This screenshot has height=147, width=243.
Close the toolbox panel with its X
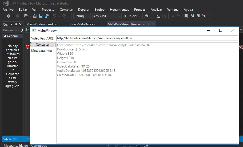pos(20,24)
